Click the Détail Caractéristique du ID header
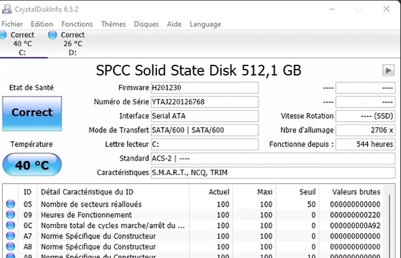Viewport: 401px width, 258px height. (113, 192)
